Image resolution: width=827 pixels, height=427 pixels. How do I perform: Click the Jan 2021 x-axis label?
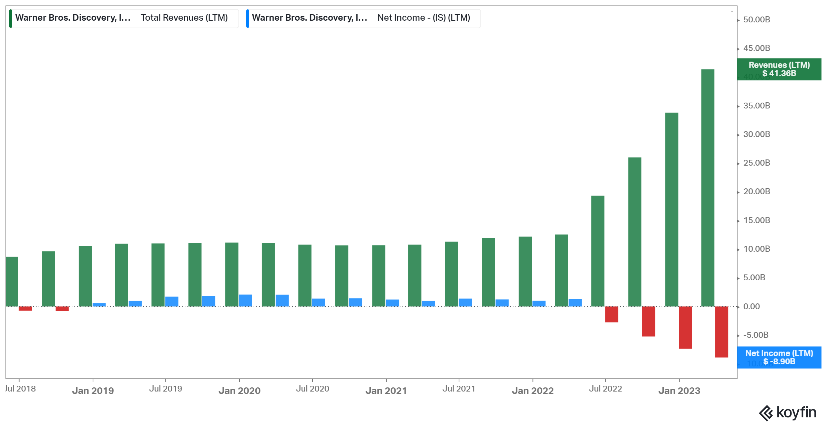pyautogui.click(x=386, y=390)
